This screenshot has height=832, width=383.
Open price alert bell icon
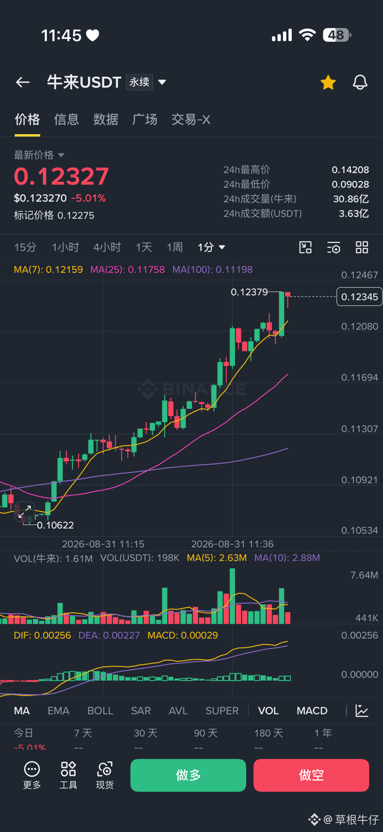coord(360,82)
